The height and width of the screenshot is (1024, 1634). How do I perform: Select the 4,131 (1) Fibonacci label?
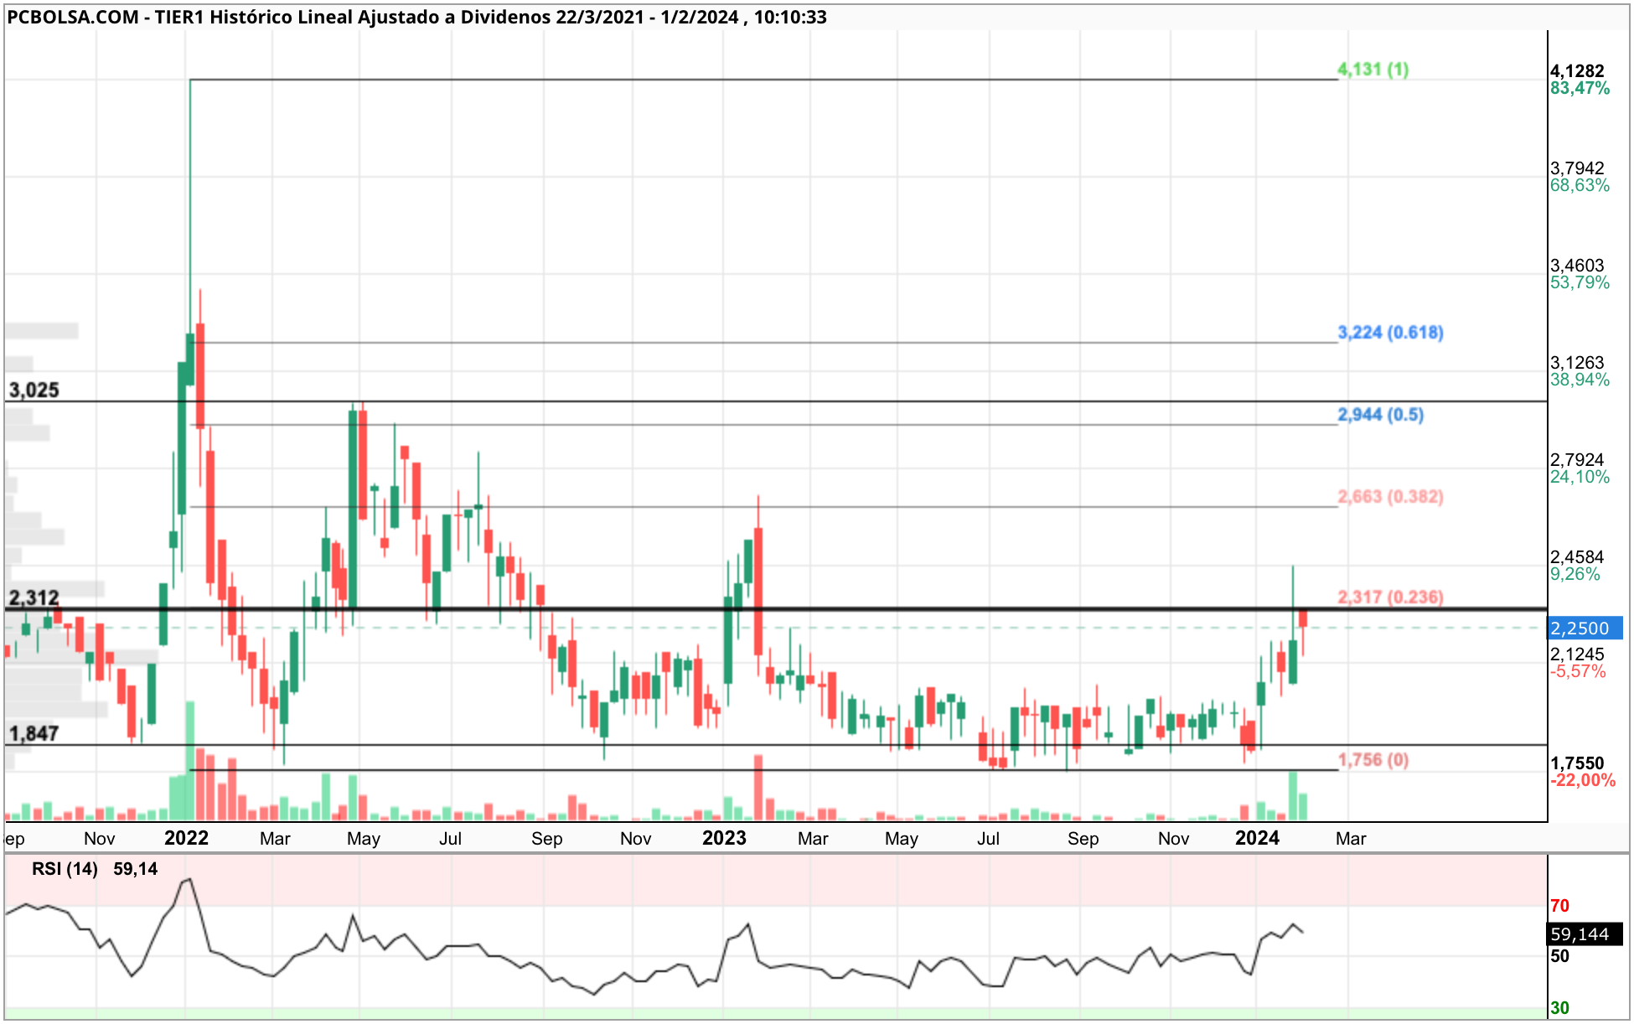(x=1373, y=69)
